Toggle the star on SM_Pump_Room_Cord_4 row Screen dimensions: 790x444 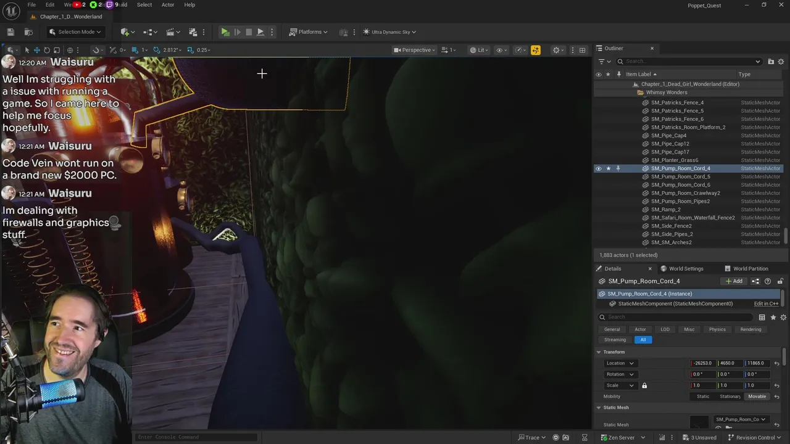point(608,168)
